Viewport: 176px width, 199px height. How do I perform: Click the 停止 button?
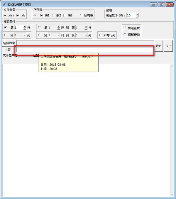point(168,46)
